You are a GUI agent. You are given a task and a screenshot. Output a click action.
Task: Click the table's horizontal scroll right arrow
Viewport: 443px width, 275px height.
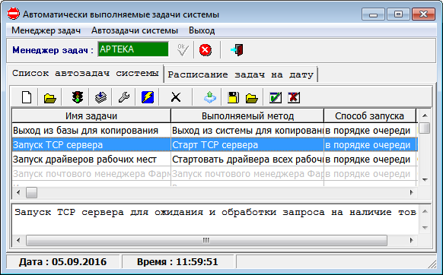point(411,193)
